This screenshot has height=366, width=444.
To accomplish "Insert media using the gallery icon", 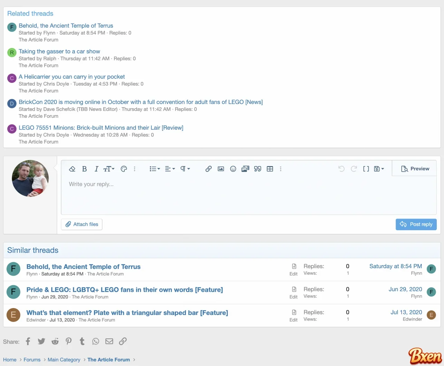I will [245, 169].
